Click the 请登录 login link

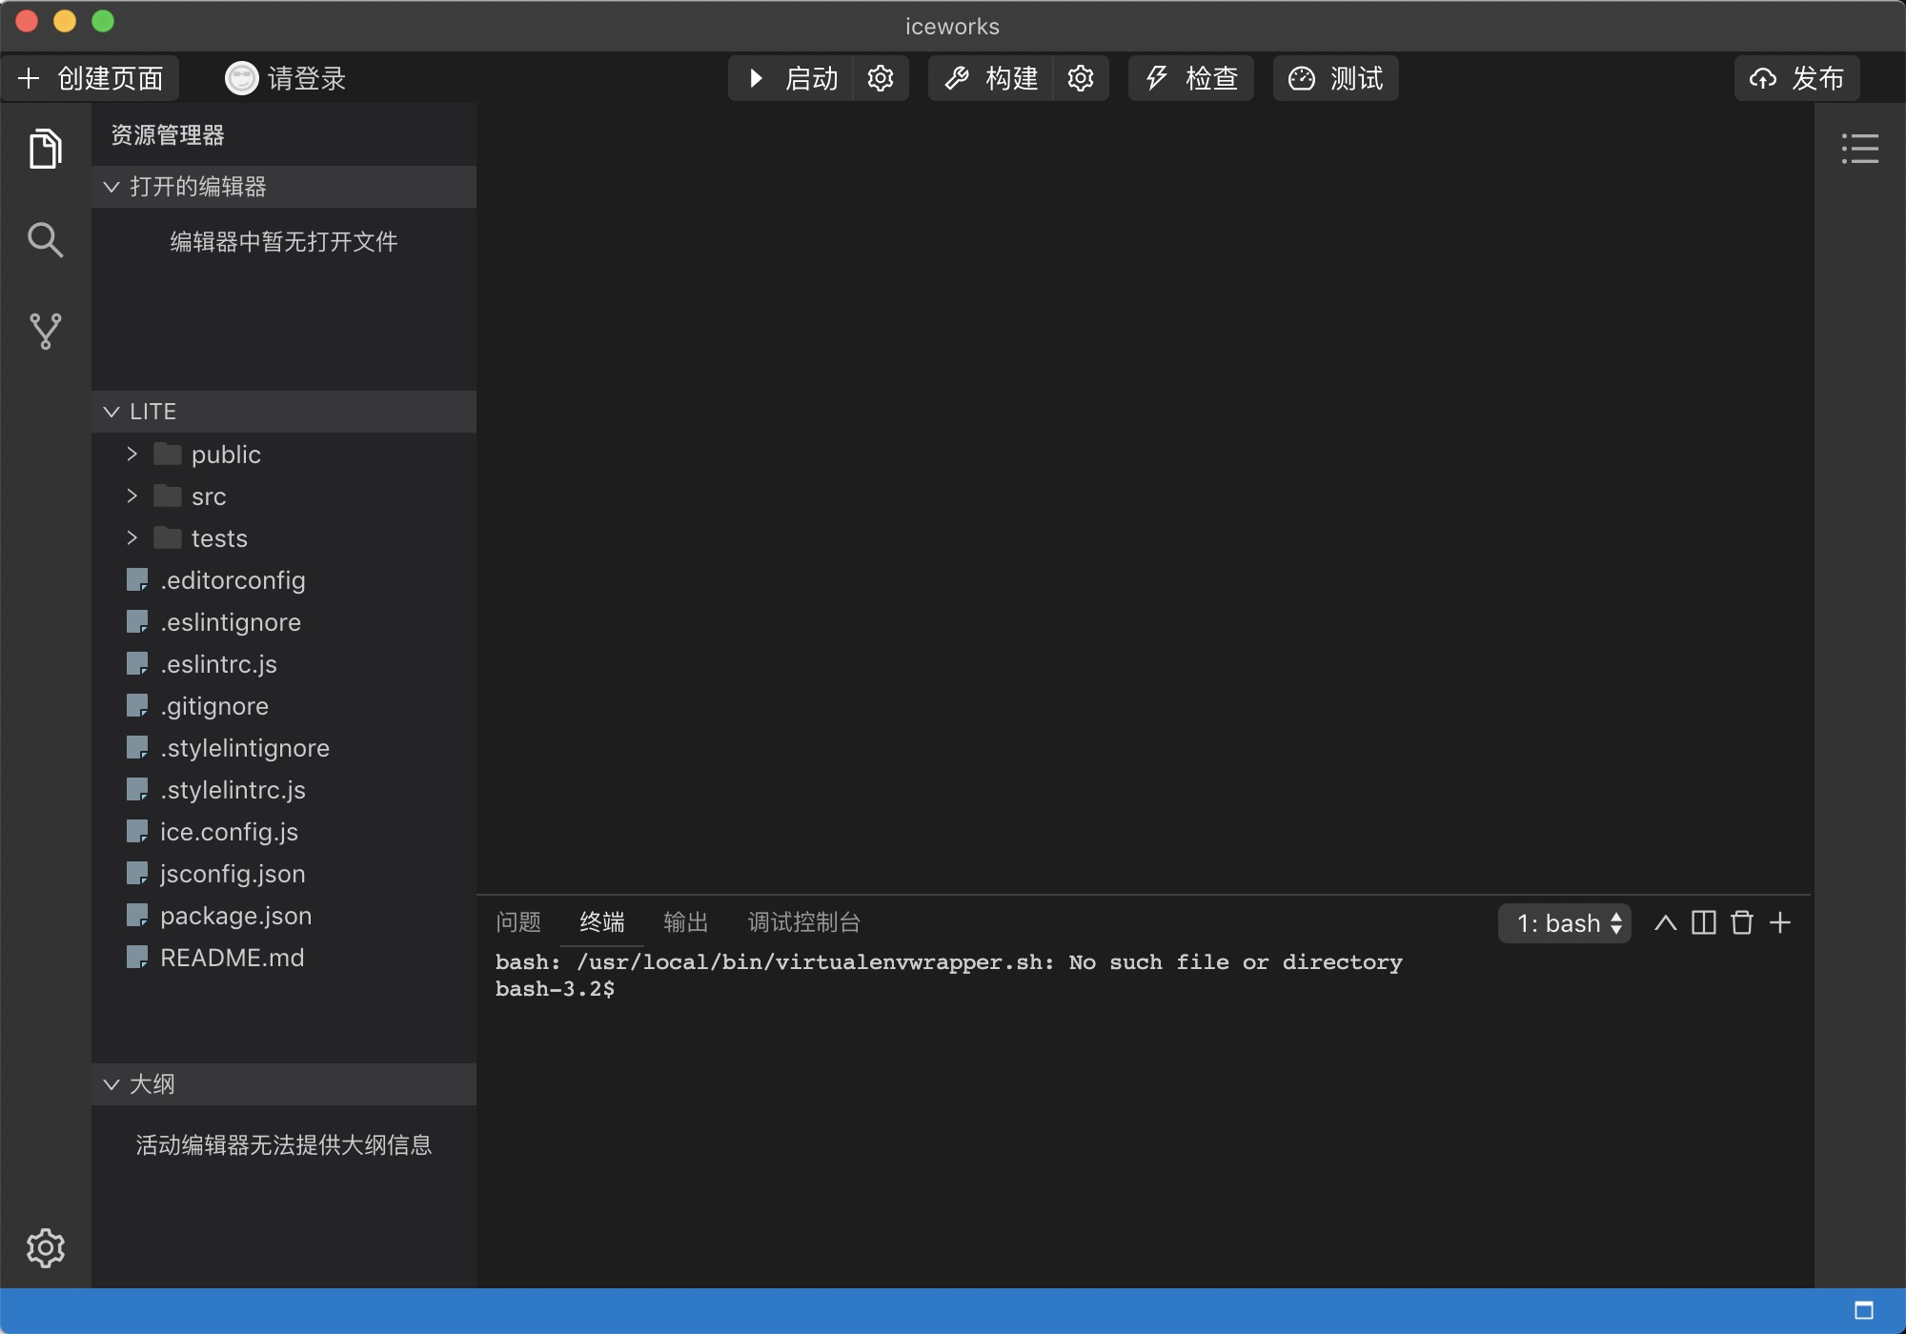(306, 78)
